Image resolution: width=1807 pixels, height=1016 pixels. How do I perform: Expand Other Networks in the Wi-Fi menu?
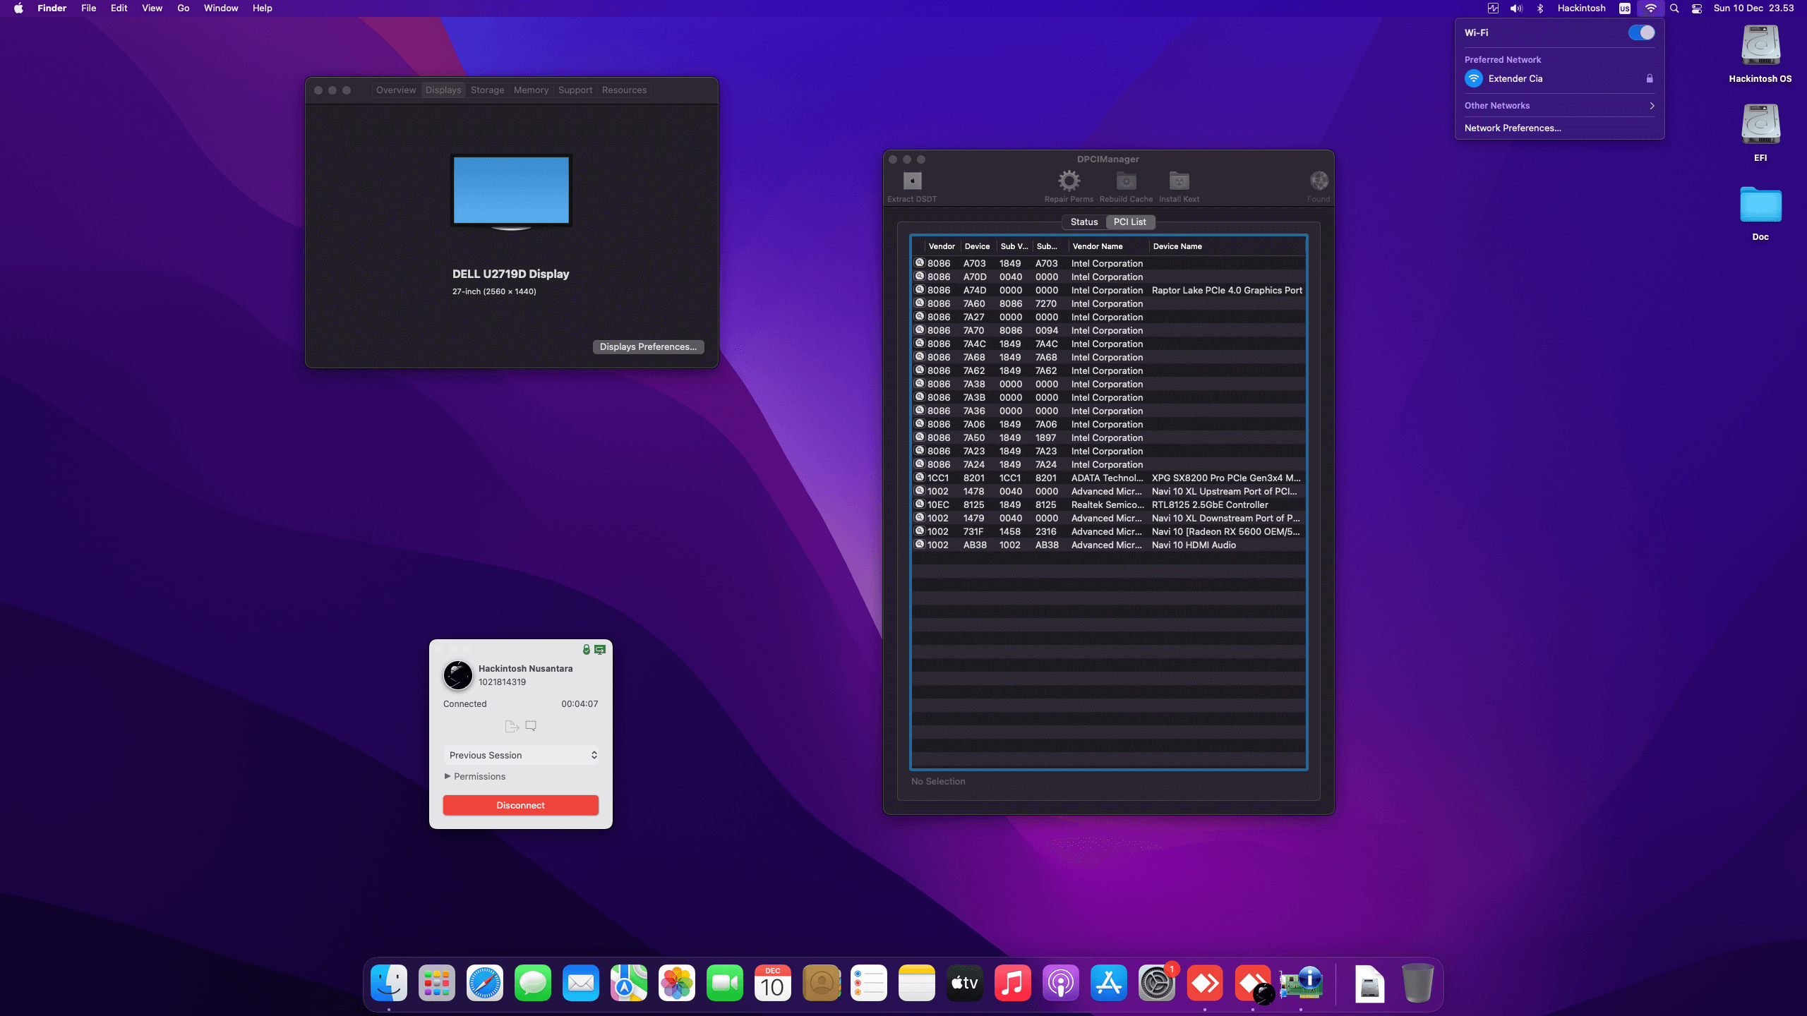tap(1559, 106)
